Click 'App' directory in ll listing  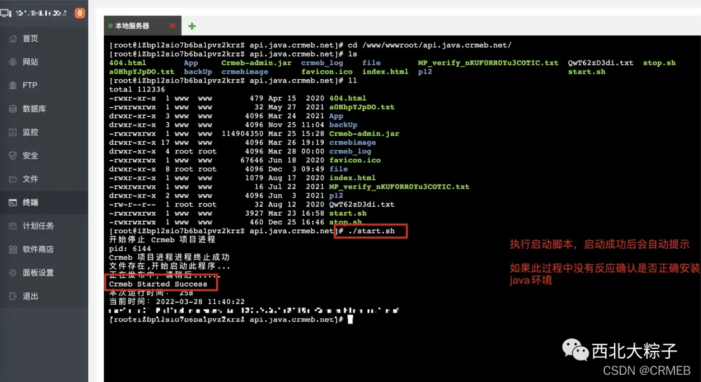coord(336,116)
